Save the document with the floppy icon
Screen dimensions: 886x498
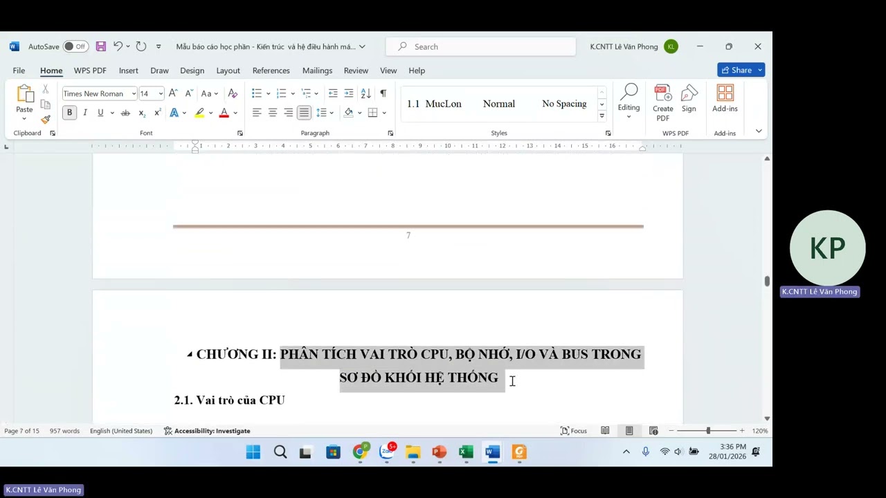pyautogui.click(x=101, y=46)
